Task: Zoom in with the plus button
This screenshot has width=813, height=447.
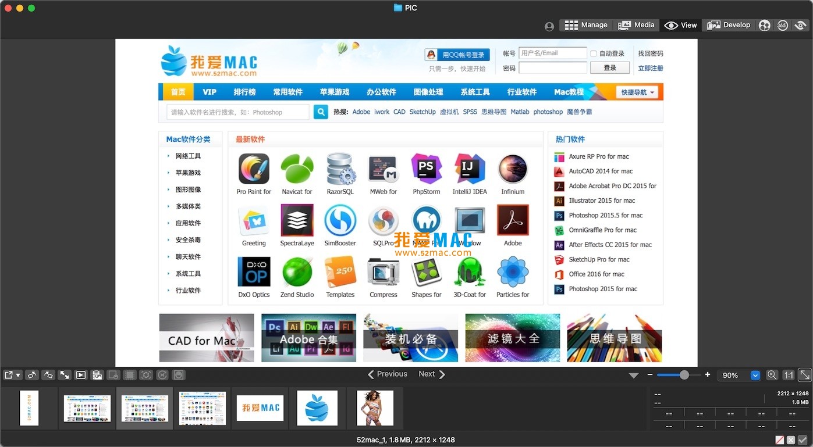Action: 708,375
